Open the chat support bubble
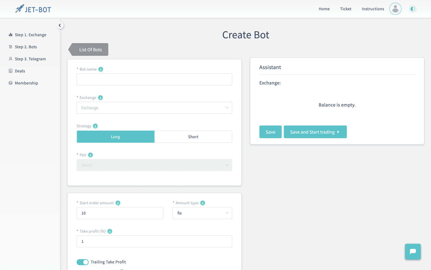The height and width of the screenshot is (270, 431). click(x=413, y=252)
